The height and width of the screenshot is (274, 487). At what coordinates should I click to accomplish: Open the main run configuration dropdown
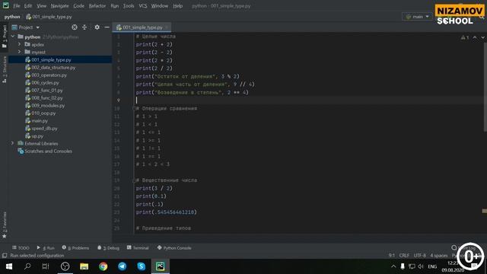click(x=417, y=17)
